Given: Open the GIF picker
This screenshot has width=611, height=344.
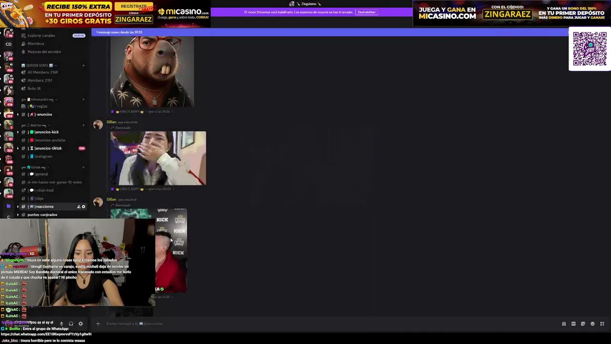Looking at the screenshot, I should 573,324.
